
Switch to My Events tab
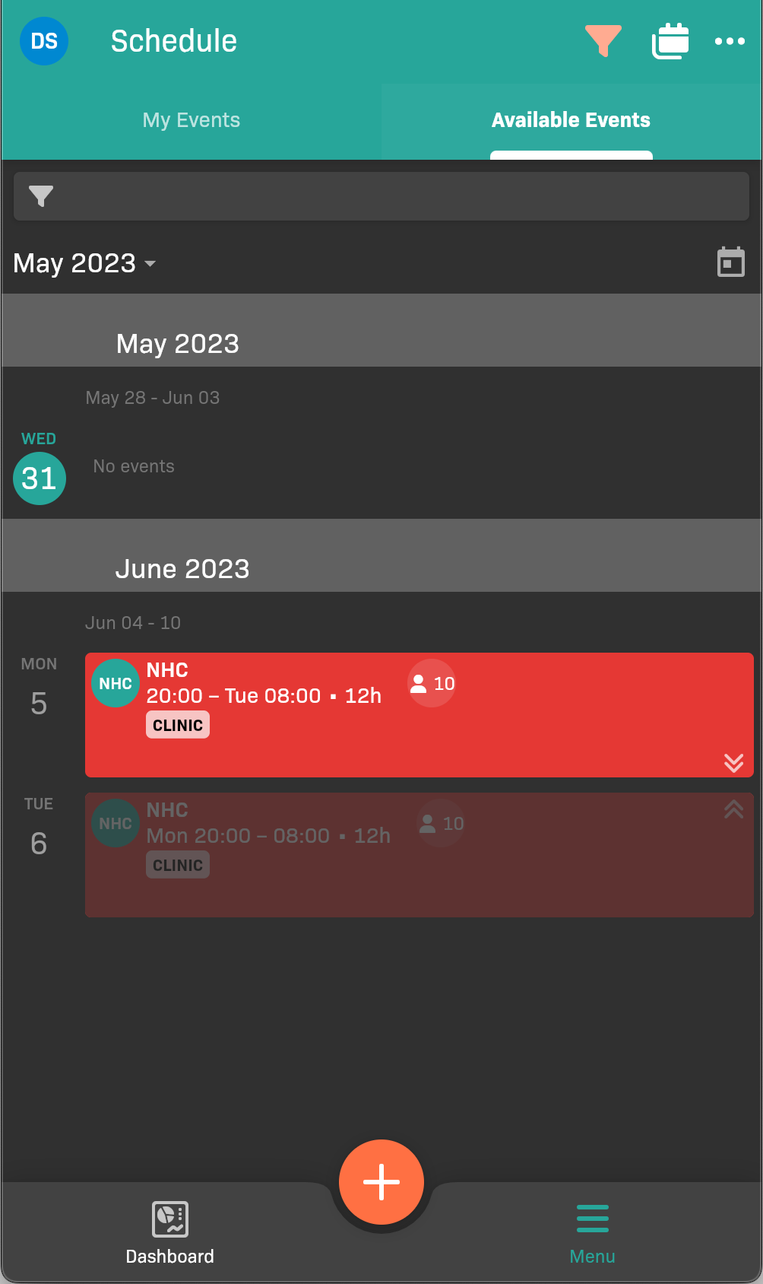tap(192, 120)
